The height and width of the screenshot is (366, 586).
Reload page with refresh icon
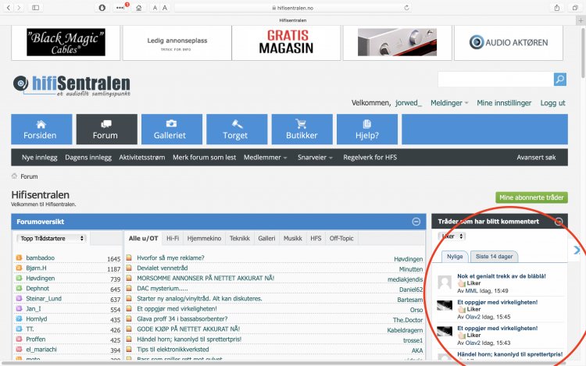[x=406, y=8]
